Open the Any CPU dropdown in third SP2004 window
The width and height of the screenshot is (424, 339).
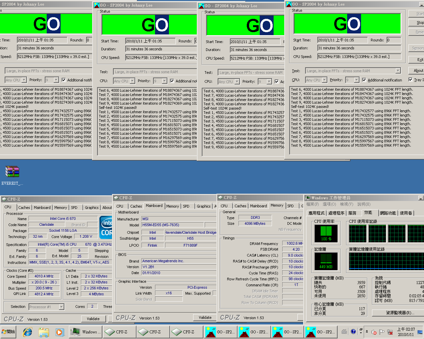click(237, 82)
